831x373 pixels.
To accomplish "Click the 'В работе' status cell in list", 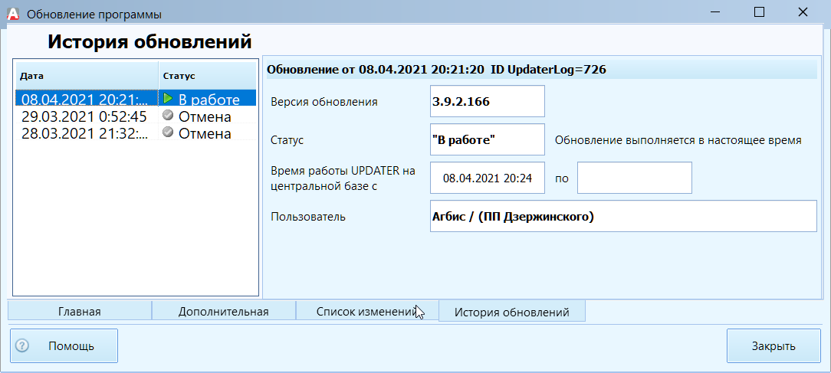I will pyautogui.click(x=207, y=99).
